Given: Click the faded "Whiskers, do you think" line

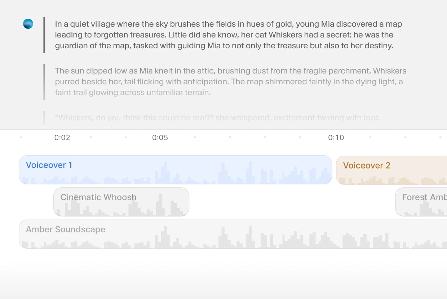Looking at the screenshot, I should pyautogui.click(x=217, y=118).
